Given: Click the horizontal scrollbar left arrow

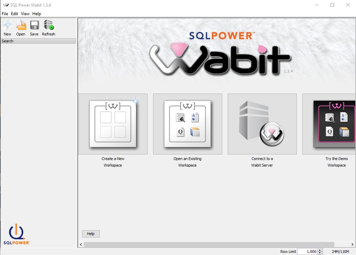Looking at the screenshot, I should 81,245.
